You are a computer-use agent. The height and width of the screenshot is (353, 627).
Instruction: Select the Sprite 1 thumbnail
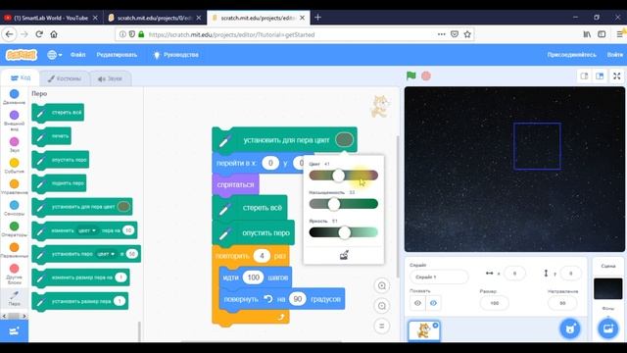pyautogui.click(x=424, y=331)
